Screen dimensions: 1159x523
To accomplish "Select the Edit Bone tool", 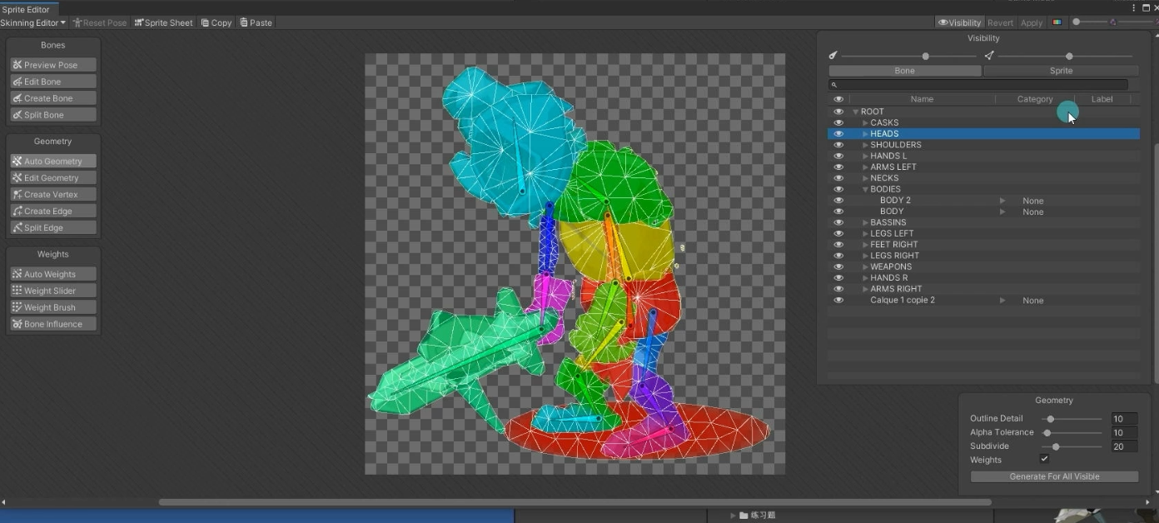I will click(x=53, y=82).
